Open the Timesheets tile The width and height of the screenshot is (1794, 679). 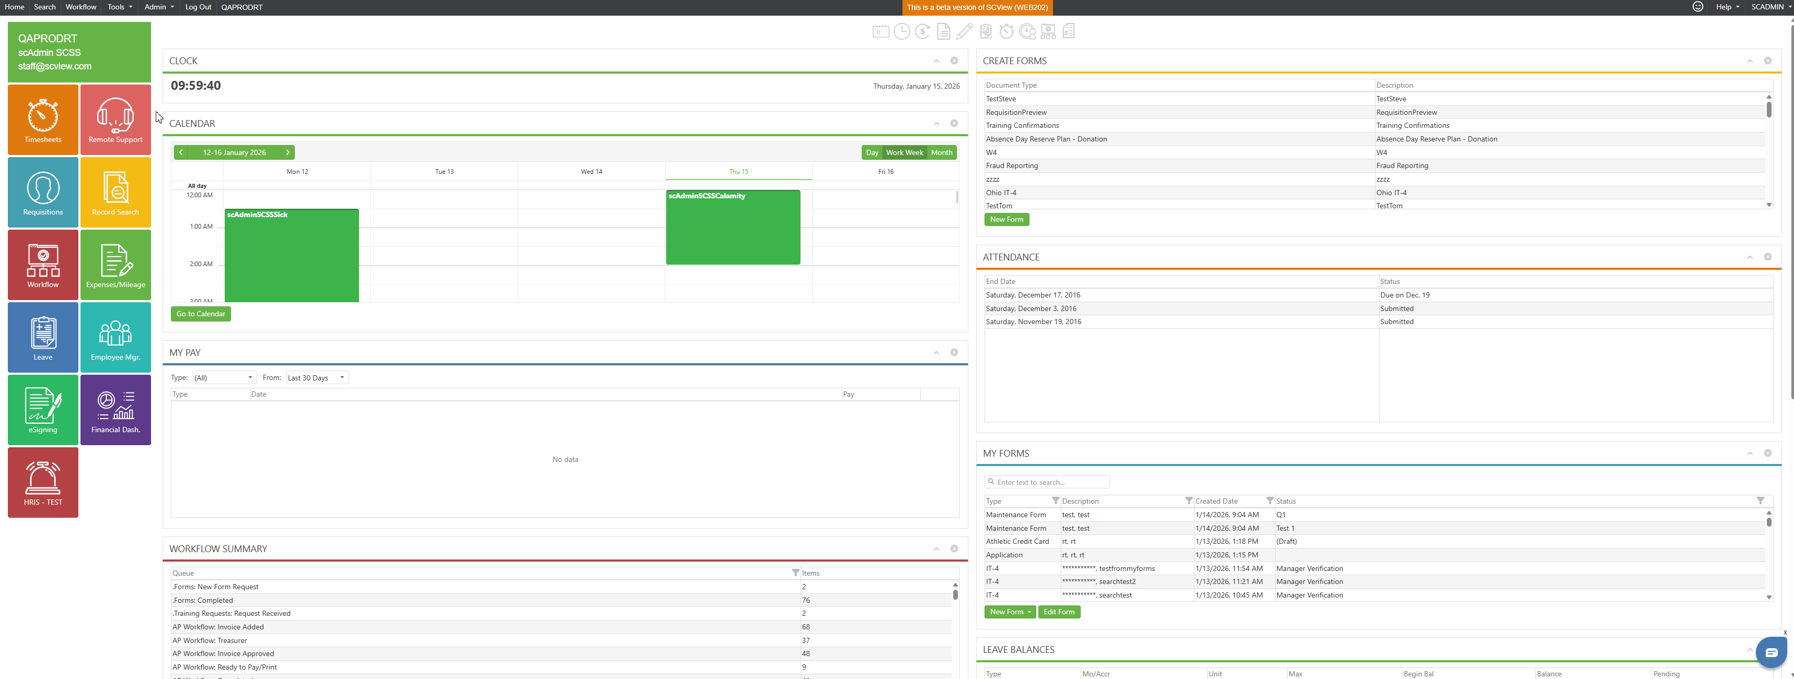43,120
